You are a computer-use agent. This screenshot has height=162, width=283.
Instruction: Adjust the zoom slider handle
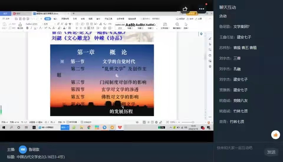pyautogui.click(x=193, y=122)
